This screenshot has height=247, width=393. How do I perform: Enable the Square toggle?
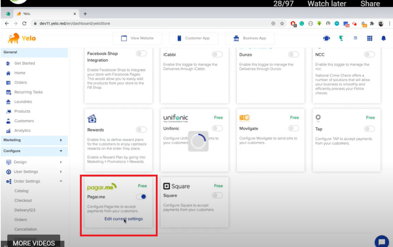pos(217,196)
